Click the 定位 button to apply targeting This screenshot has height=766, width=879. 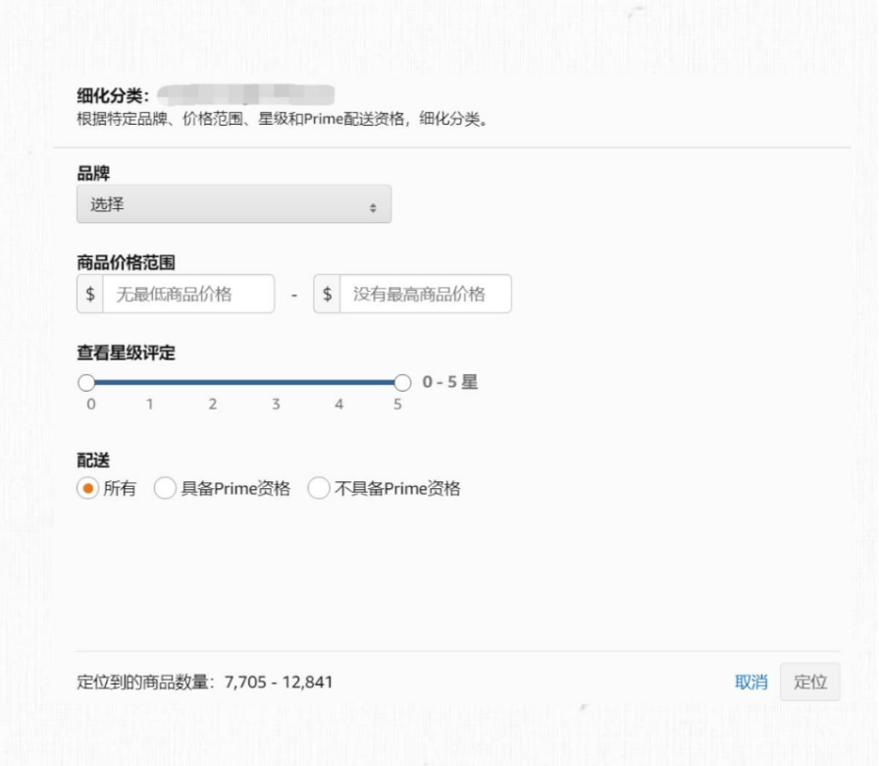click(811, 683)
